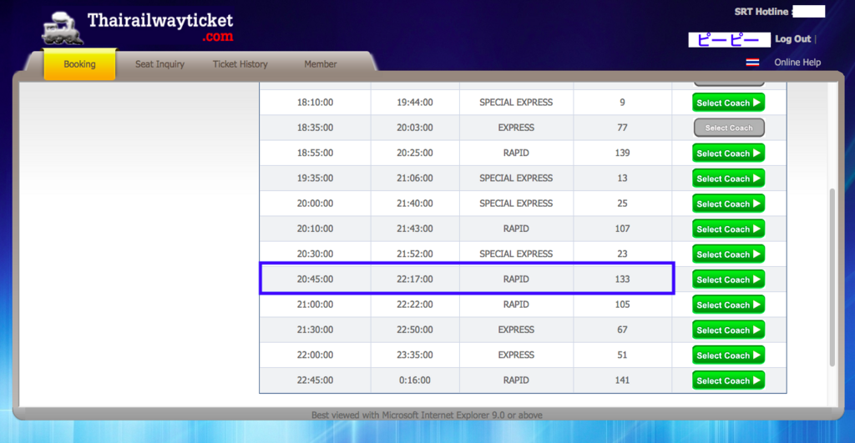Click SRT Hotline text

761,12
